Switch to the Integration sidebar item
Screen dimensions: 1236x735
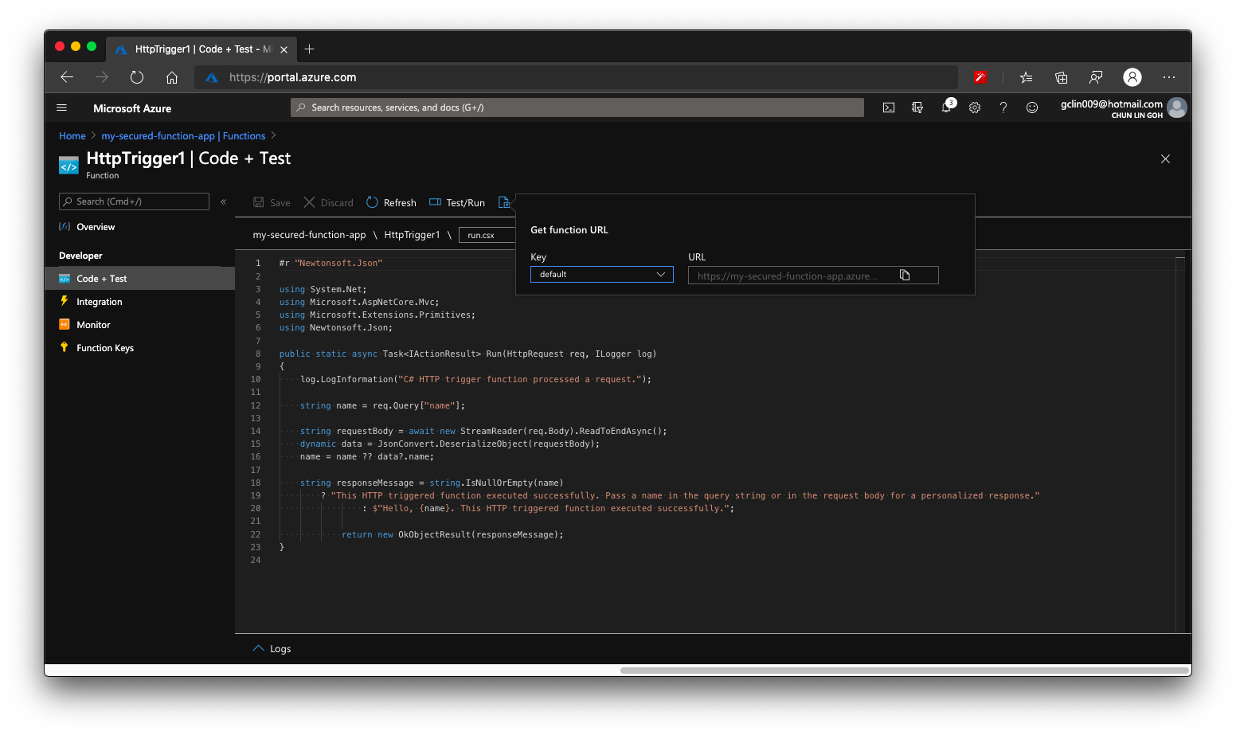pyautogui.click(x=99, y=301)
